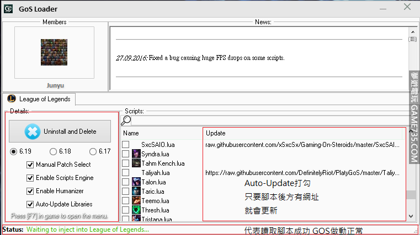
Task: Click the scripts search input field
Action: pyautogui.click(x=269, y=121)
